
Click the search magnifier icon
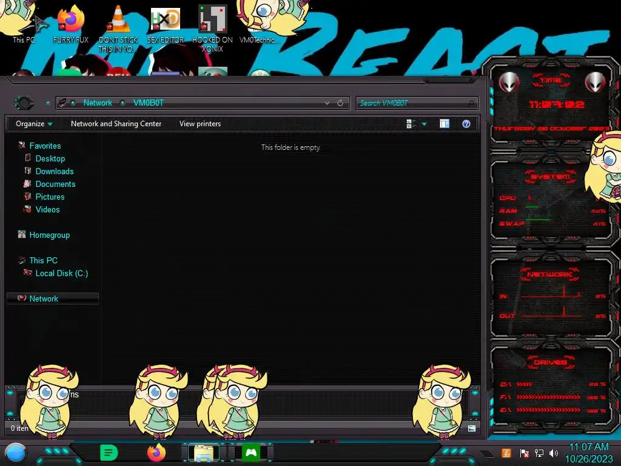pyautogui.click(x=471, y=103)
